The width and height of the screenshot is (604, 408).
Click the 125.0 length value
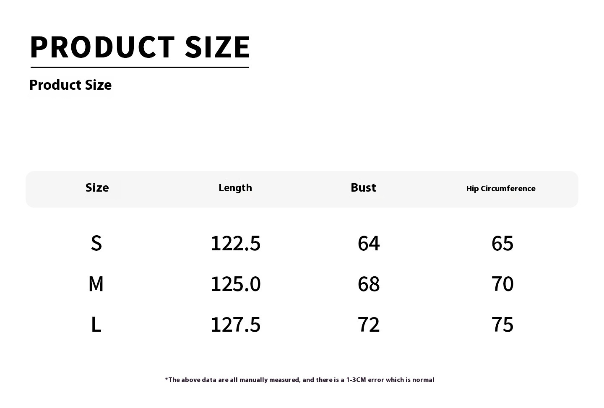235,284
